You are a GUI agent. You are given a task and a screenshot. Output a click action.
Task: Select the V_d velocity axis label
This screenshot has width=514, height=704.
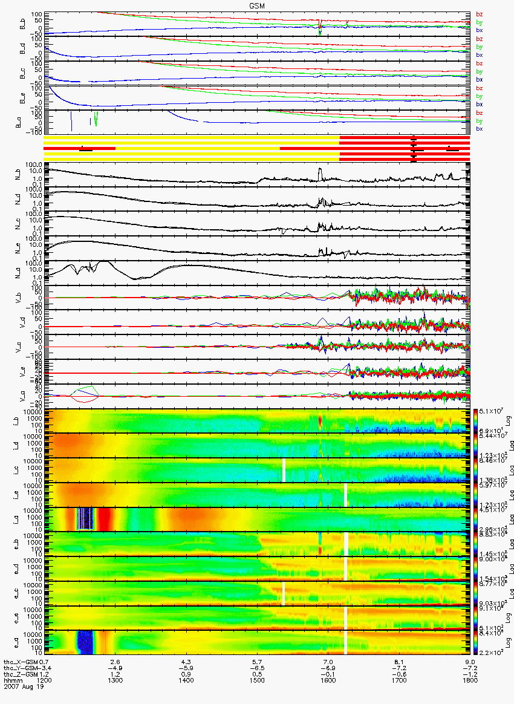pyautogui.click(x=22, y=322)
